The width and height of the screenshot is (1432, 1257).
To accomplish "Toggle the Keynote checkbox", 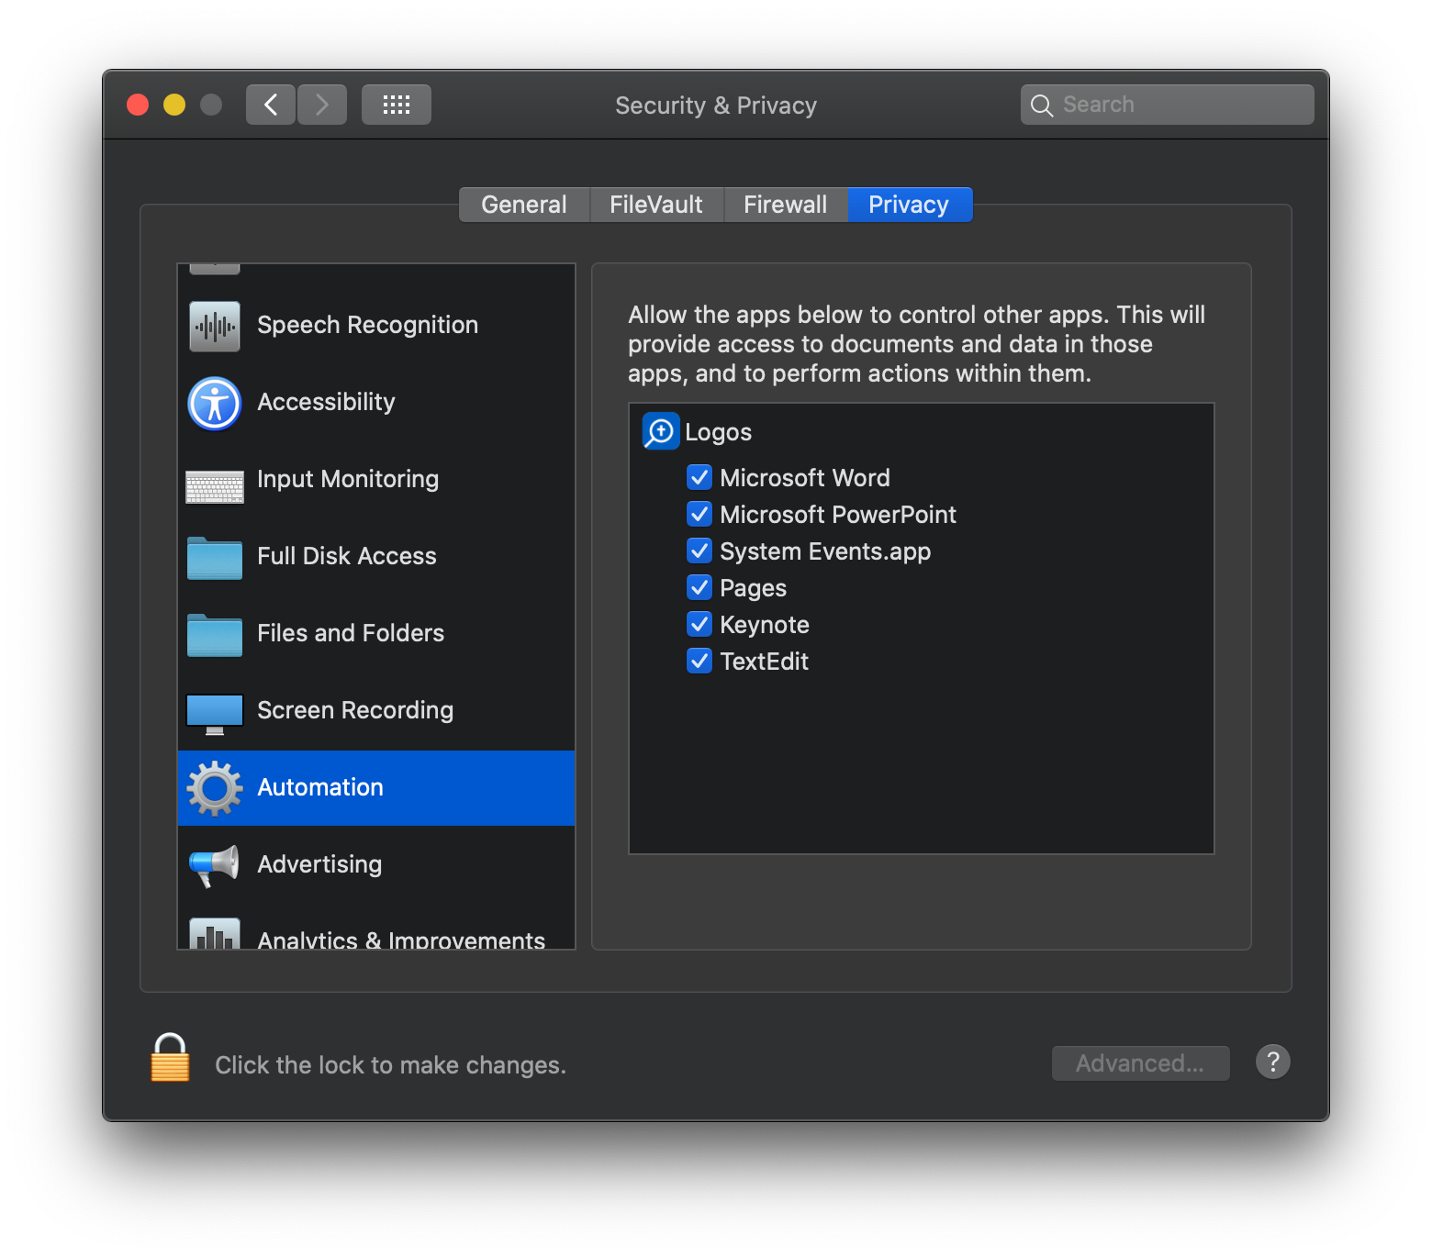I will [699, 624].
